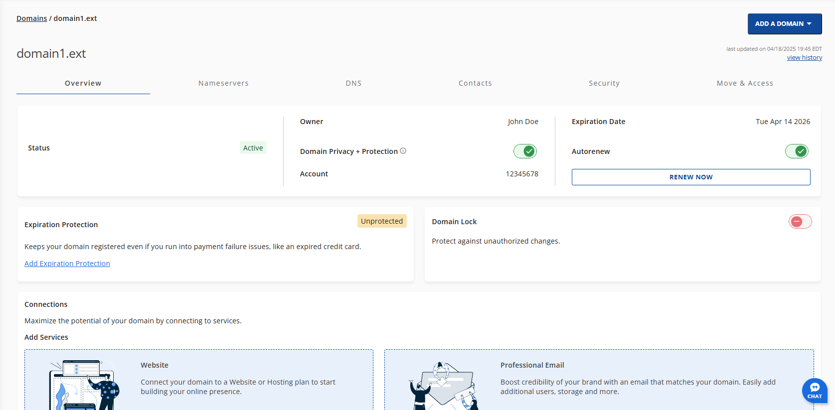Expand the Add a Domain dropdown
The image size is (835, 410).
click(x=785, y=24)
